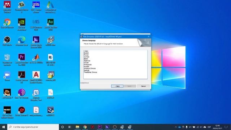Open Task View on the taskbar
The height and width of the screenshot is (130, 231).
(70, 127)
